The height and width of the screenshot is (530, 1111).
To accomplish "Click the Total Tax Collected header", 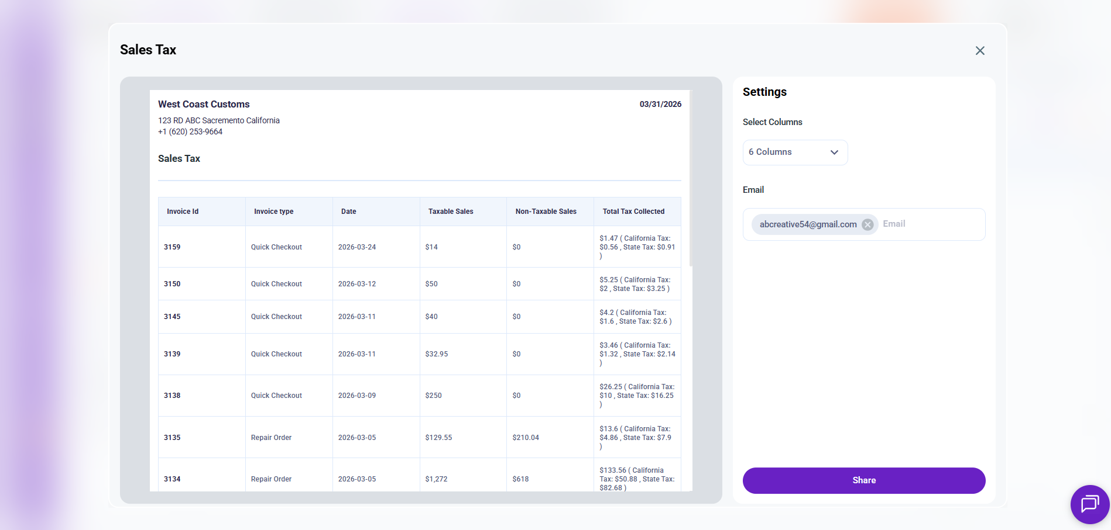I will point(633,212).
